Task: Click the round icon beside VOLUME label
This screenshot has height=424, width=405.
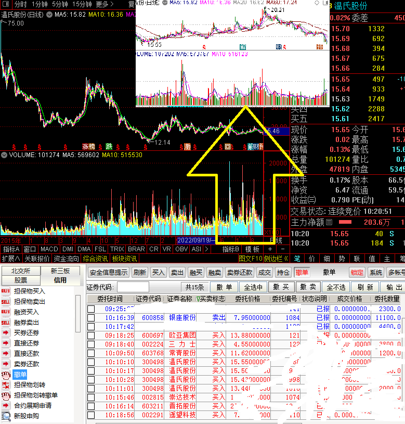Action: (4, 155)
